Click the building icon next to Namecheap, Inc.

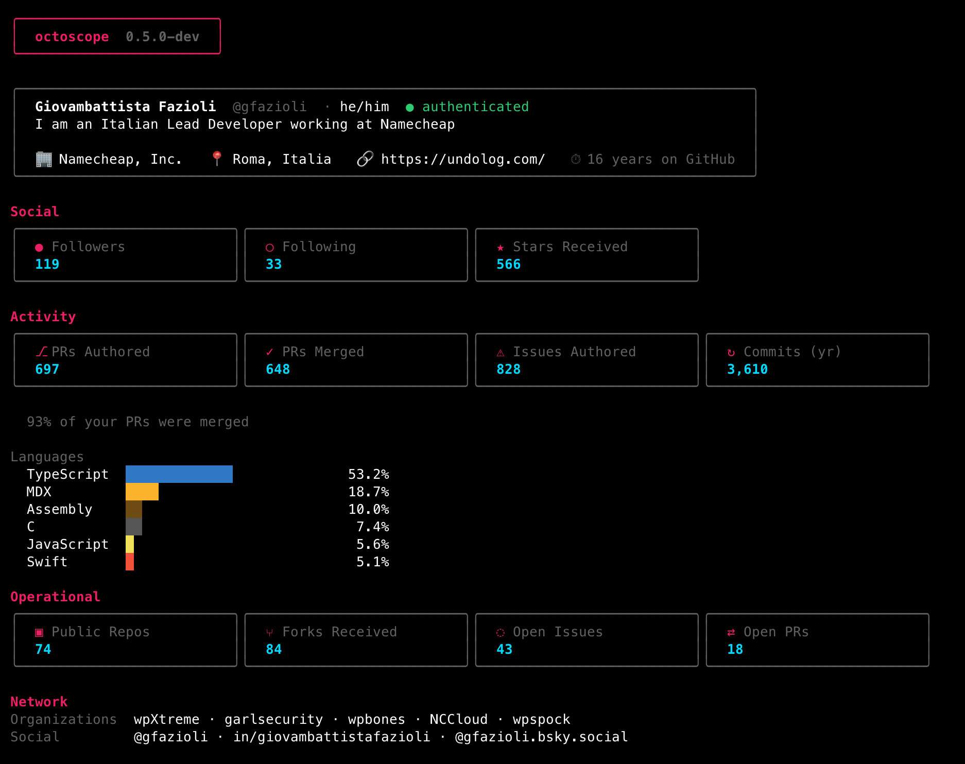[x=44, y=159]
